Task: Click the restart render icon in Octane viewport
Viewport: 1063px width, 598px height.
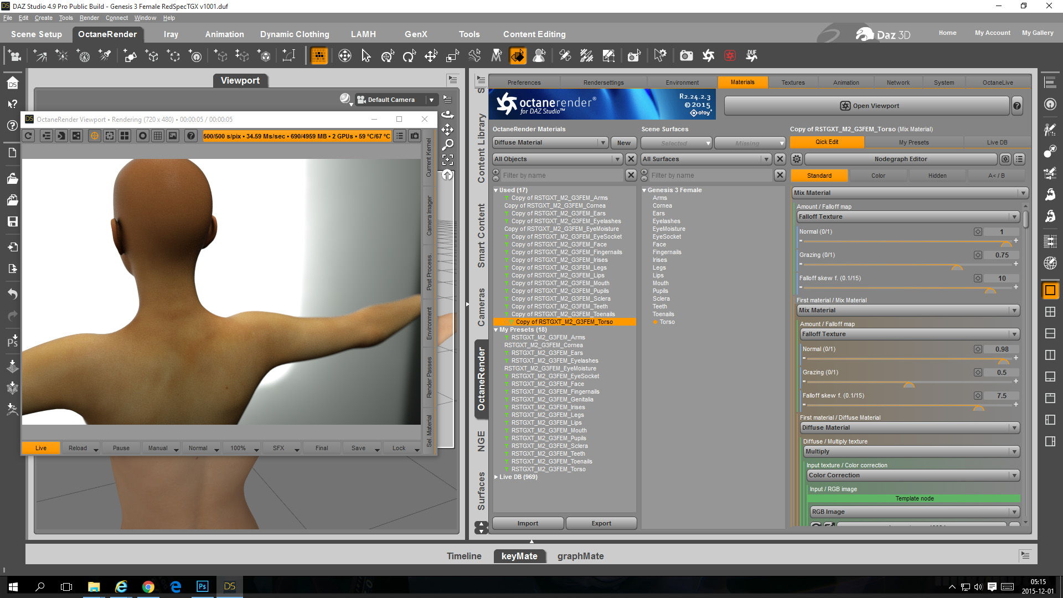Action: click(x=29, y=136)
